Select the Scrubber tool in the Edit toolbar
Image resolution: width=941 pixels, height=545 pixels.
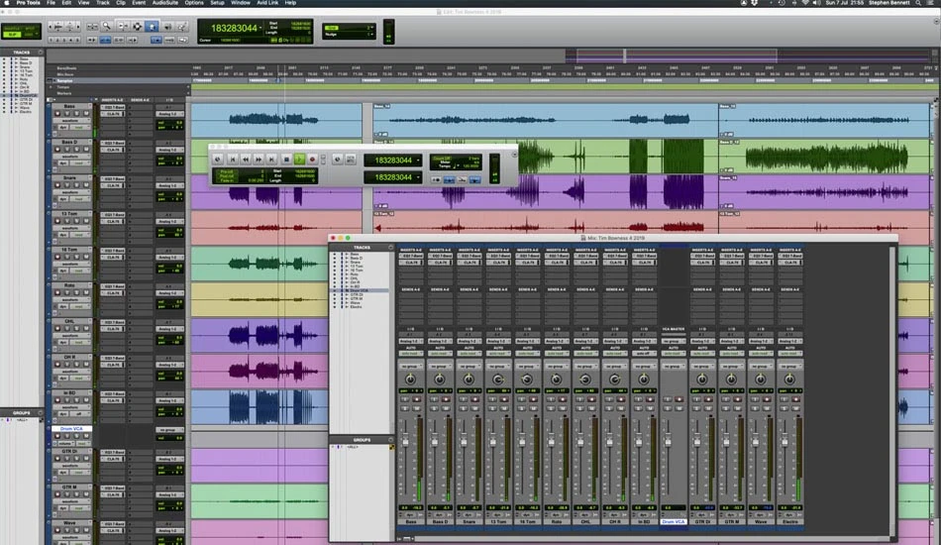point(166,26)
